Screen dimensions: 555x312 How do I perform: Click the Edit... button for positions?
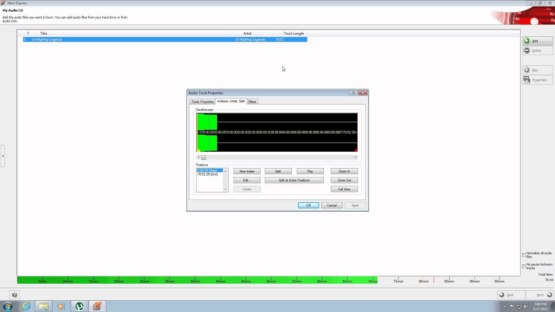click(247, 180)
